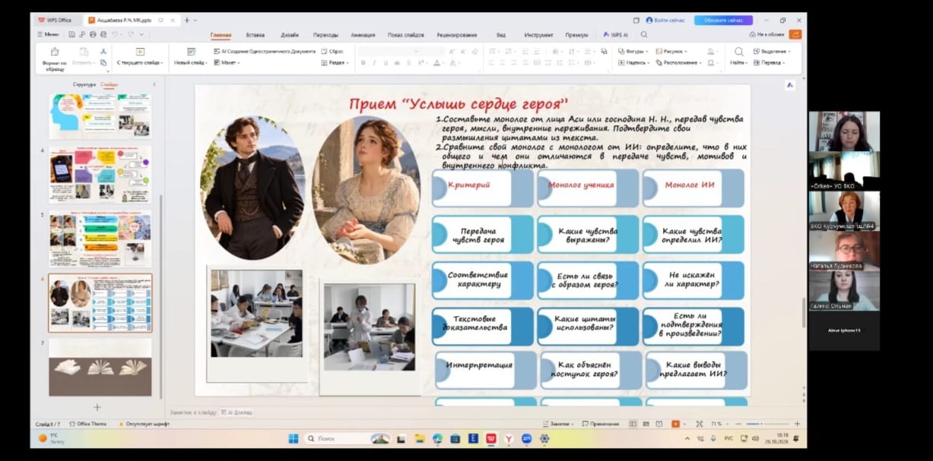The height and width of the screenshot is (461, 933).
Task: Switch to the Анимация ribbon tab
Action: (x=363, y=35)
